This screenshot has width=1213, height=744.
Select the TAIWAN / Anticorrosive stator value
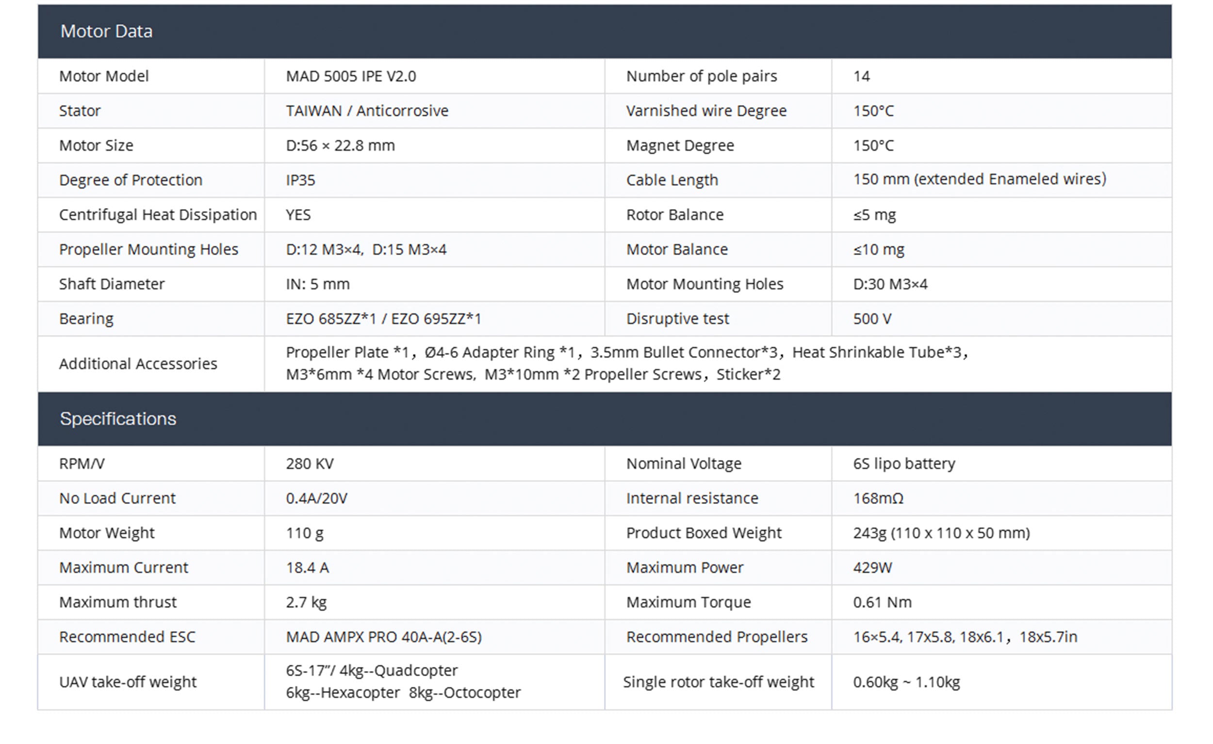pos(367,111)
